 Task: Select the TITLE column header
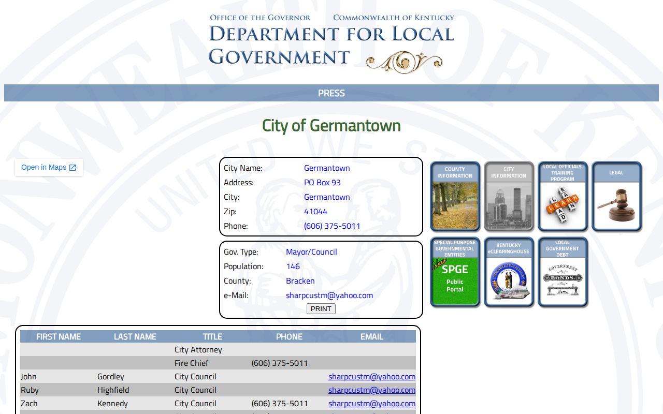[x=212, y=337]
